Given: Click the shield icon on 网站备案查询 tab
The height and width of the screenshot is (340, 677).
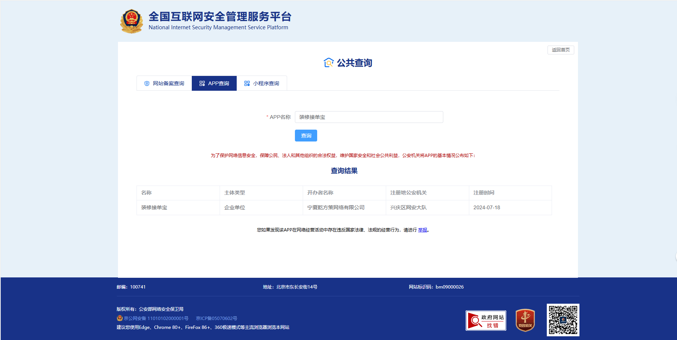Looking at the screenshot, I should 147,83.
